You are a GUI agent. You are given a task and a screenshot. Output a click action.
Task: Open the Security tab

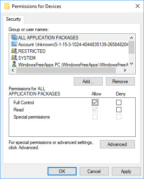[x=13, y=19]
